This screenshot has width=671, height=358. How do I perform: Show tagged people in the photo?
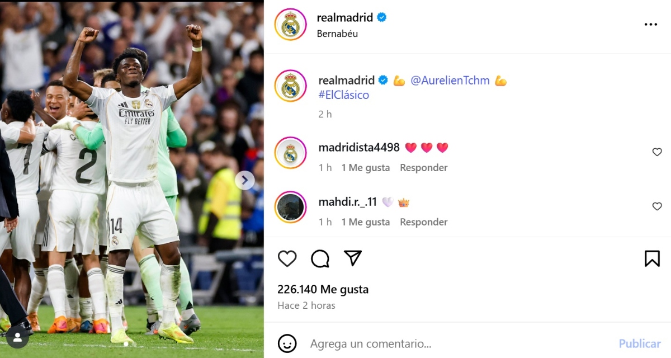click(x=17, y=337)
